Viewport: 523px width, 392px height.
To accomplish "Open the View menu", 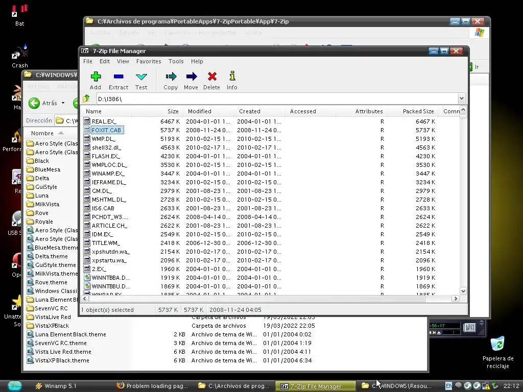I will click(x=123, y=61).
